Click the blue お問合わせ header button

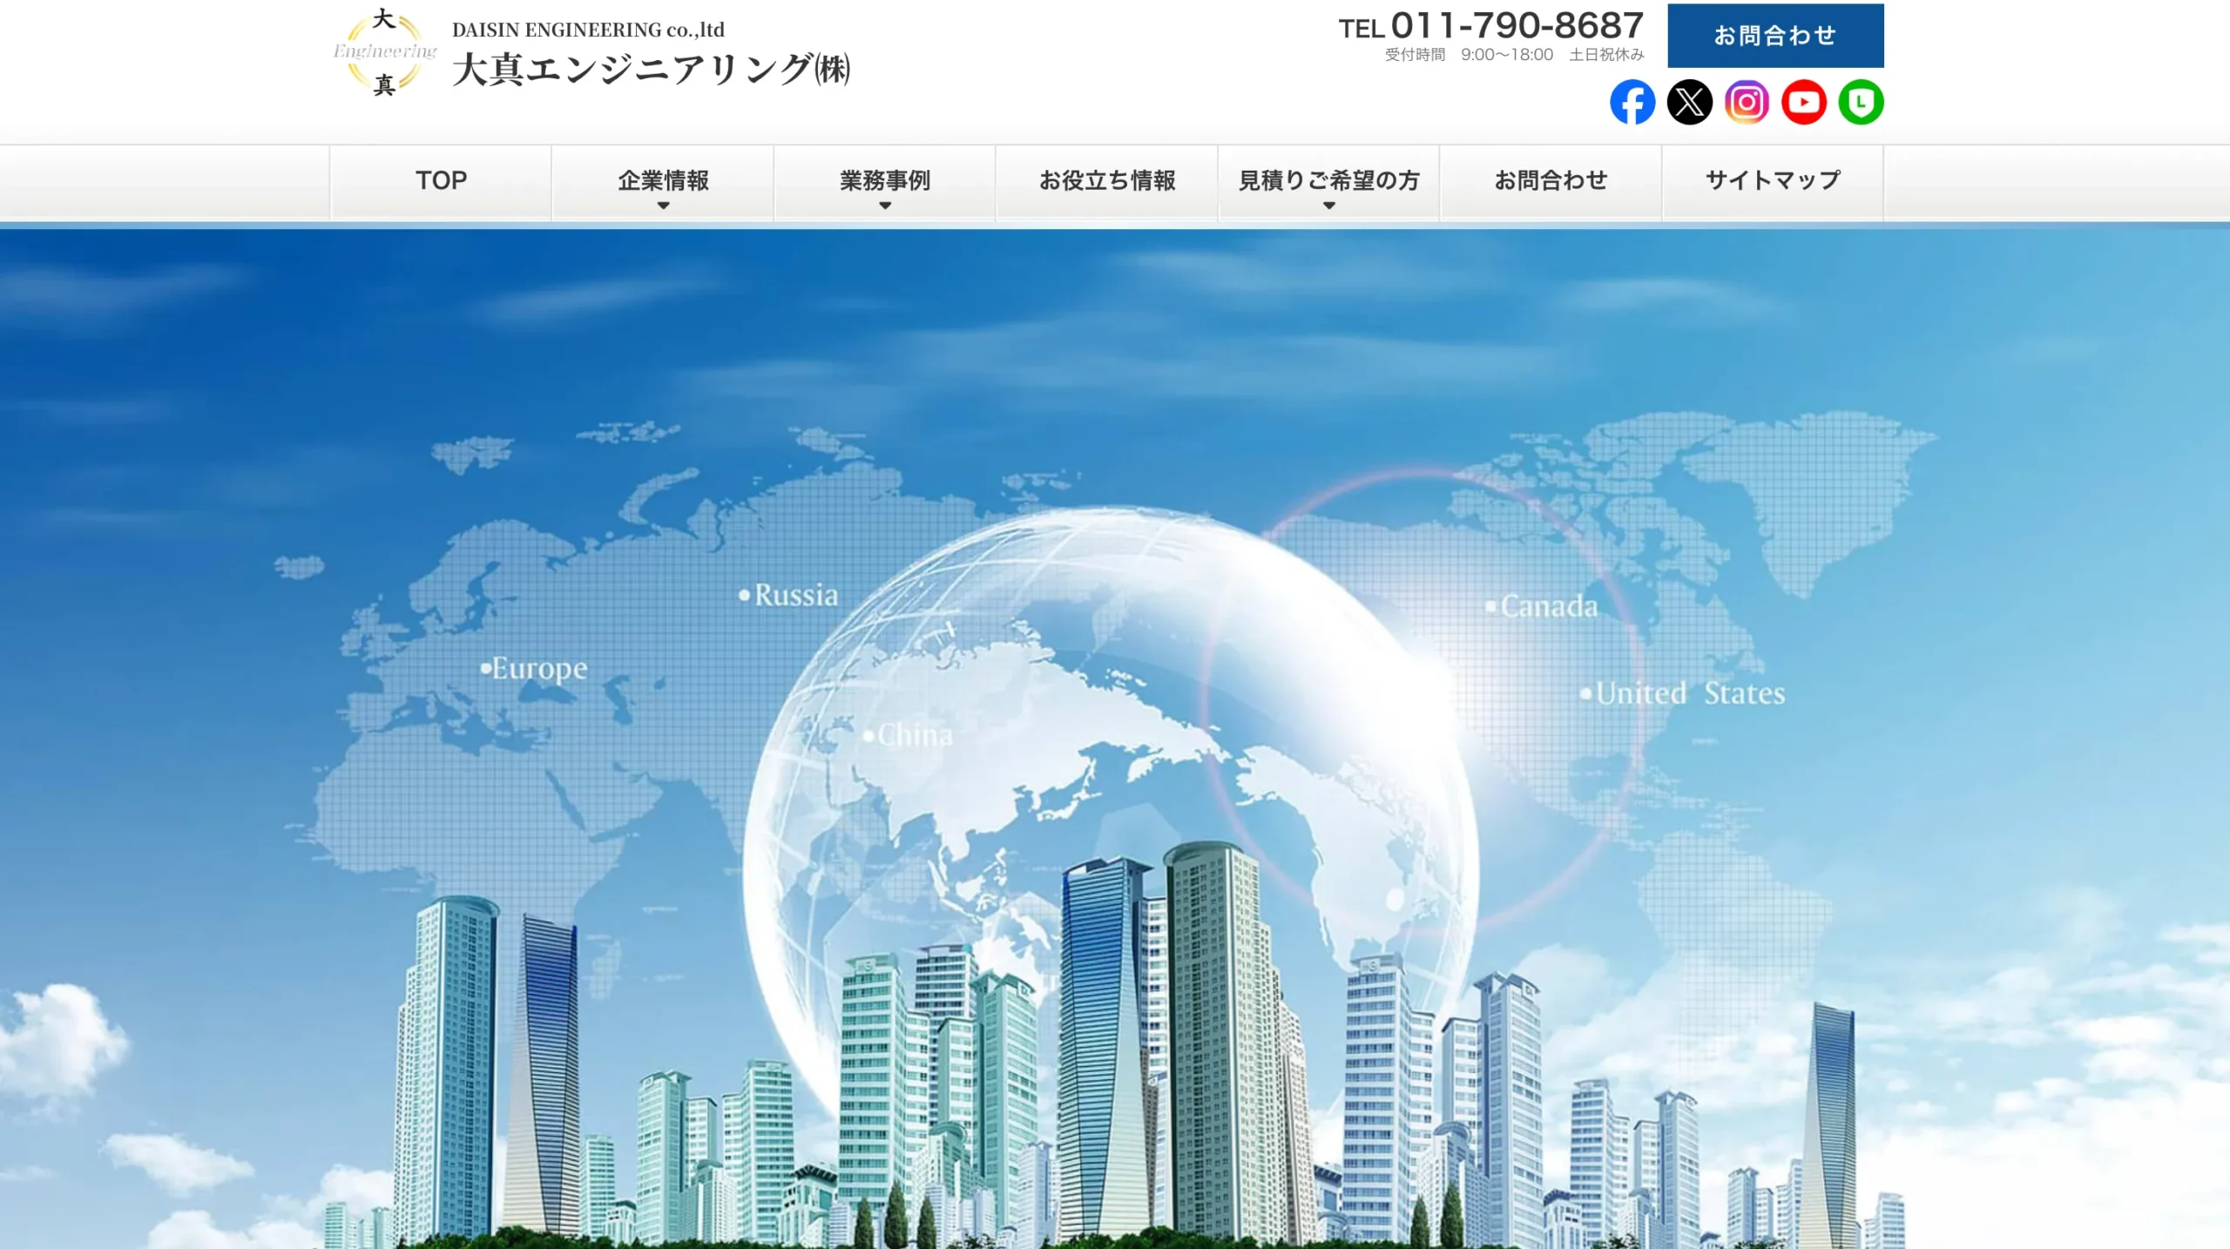(x=1775, y=36)
